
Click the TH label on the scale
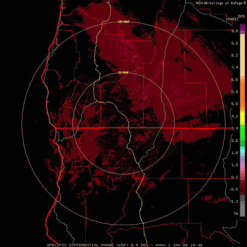coord(236,214)
